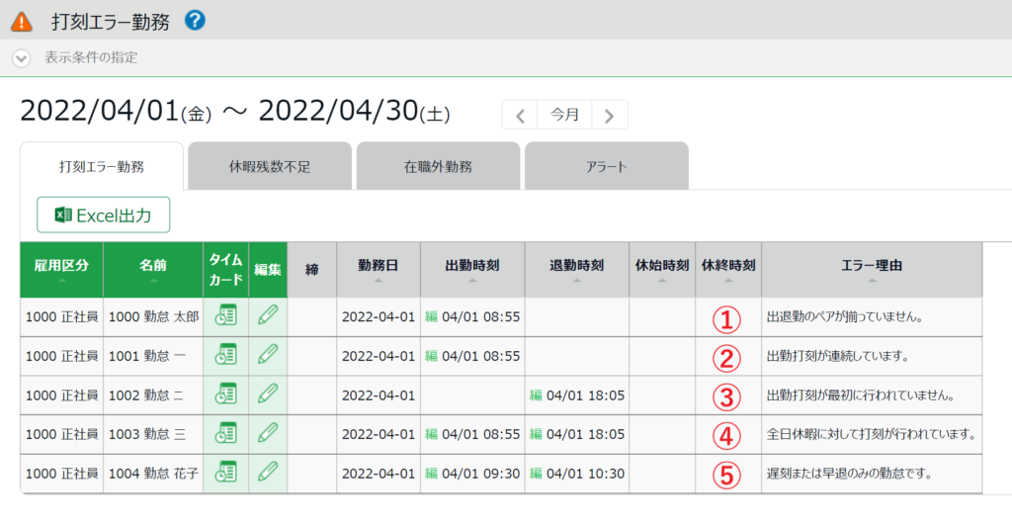Image resolution: width=1012 pixels, height=526 pixels.
Task: Switch to the 在職外勤務 tab
Action: click(438, 166)
